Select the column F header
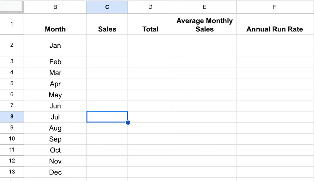 click(275, 7)
